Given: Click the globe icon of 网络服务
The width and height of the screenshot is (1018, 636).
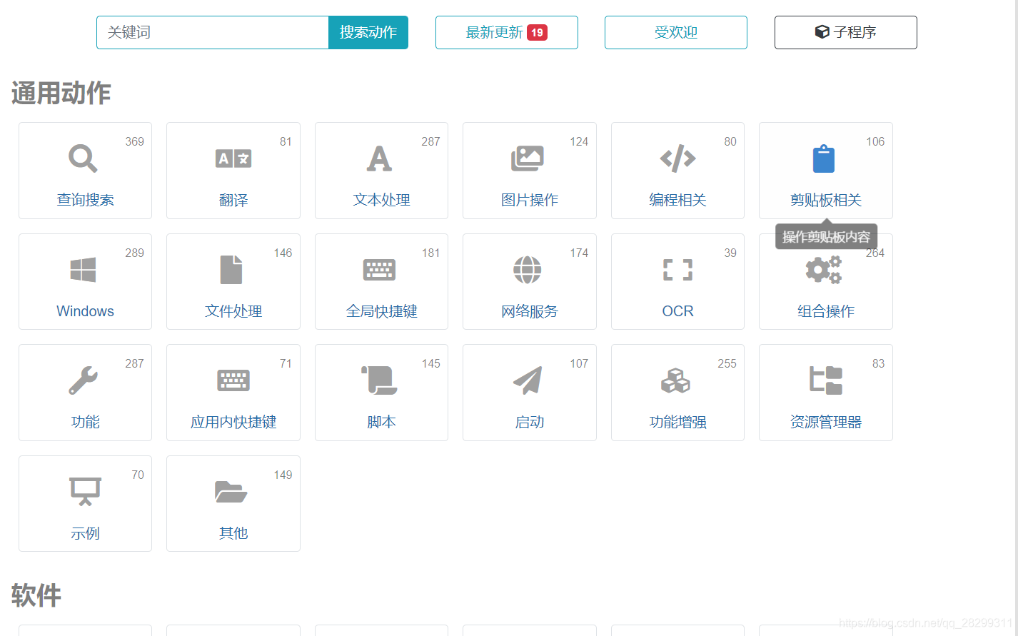Looking at the screenshot, I should click(528, 270).
